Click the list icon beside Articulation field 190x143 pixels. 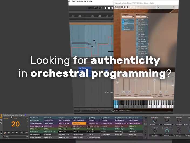click(147, 17)
